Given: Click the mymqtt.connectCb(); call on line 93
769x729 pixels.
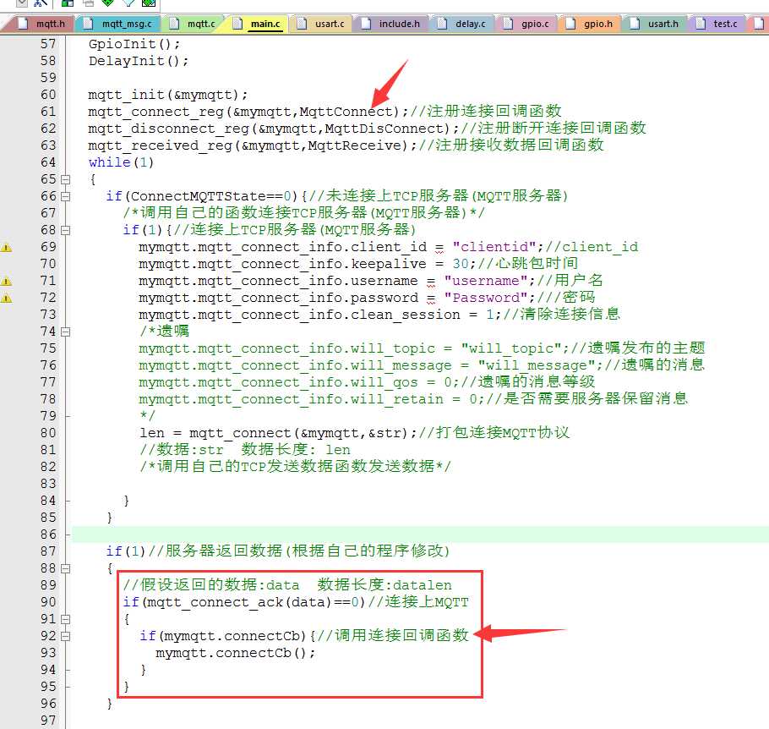Looking at the screenshot, I should click(236, 654).
